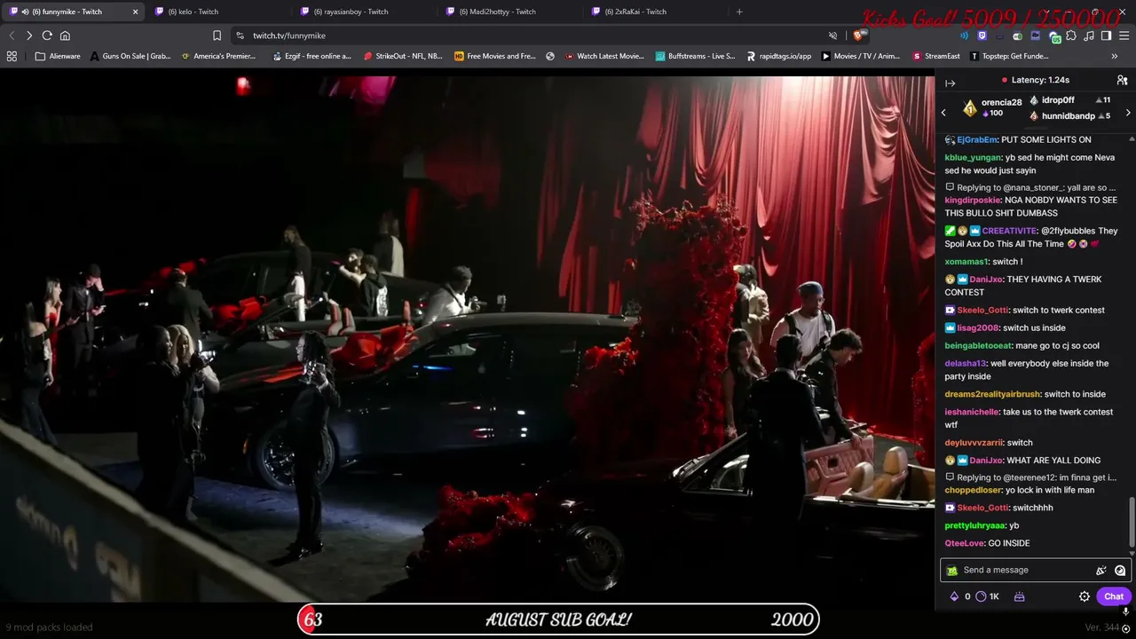
Task: Open the Buffstreams Live bookmark
Action: point(696,56)
